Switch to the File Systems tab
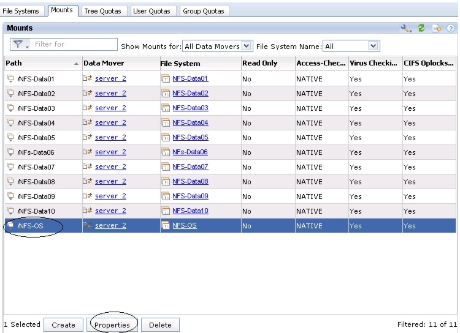The height and width of the screenshot is (333, 460). [x=21, y=11]
